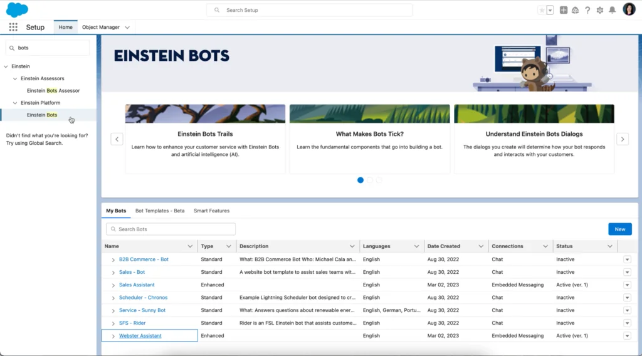Click the Quick Find box containing bots

point(48,48)
